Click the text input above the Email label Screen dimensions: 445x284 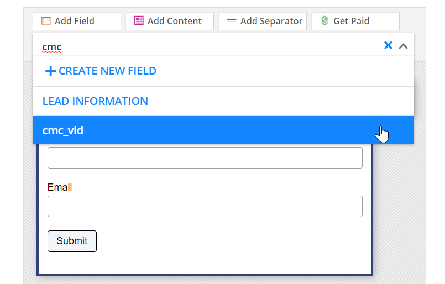pyautogui.click(x=205, y=157)
